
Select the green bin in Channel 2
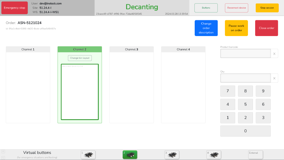tap(80, 92)
